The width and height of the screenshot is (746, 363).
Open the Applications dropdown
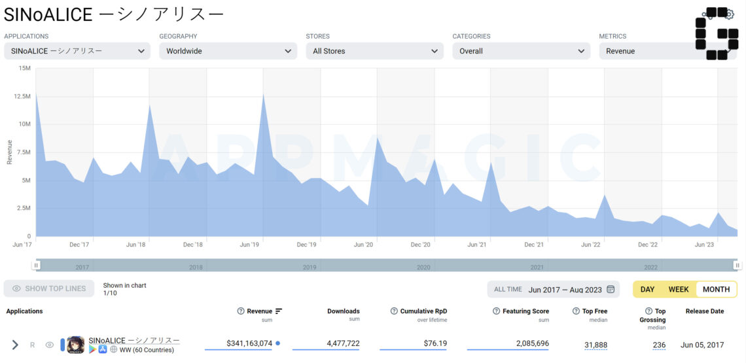77,51
